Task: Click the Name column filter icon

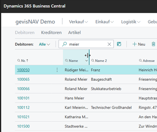Action: [67, 60]
